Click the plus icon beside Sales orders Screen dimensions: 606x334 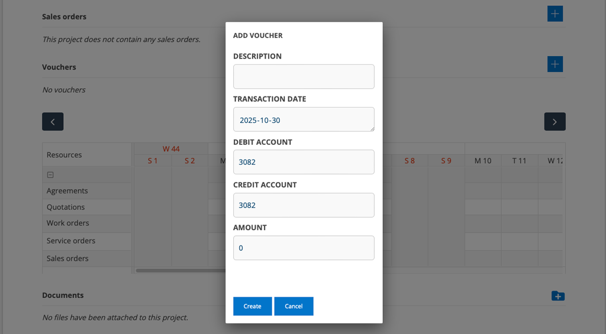click(555, 14)
